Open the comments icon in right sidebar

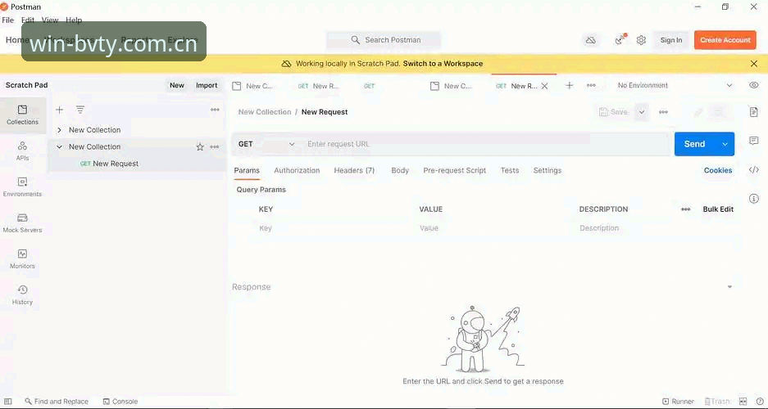[x=754, y=141]
